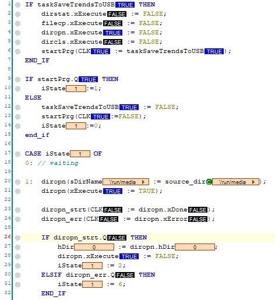
Task: Toggle breakpoint marker on dirstat.xExecute line 2
Action: [x=17, y=14]
